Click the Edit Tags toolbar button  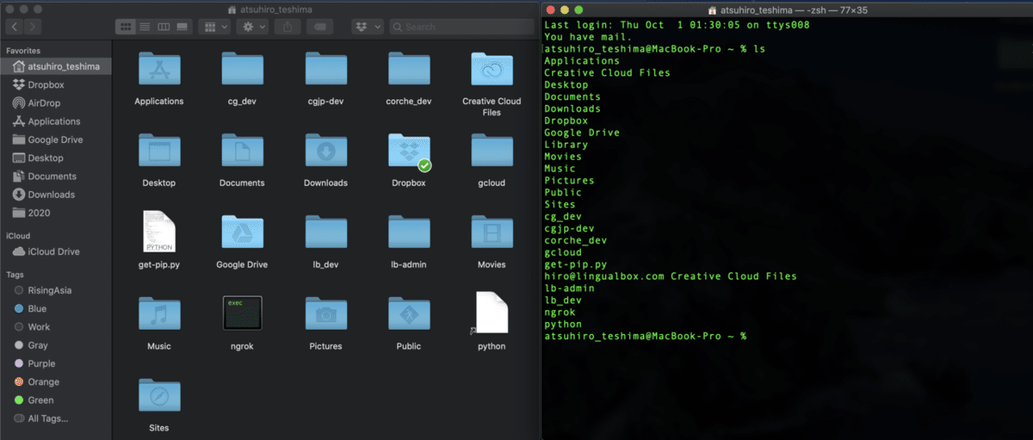coord(319,28)
